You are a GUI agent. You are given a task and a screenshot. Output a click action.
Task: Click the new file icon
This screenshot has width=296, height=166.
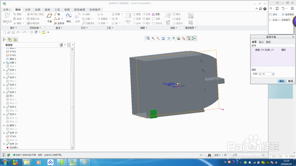tap(4, 32)
